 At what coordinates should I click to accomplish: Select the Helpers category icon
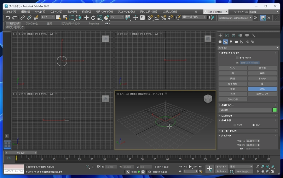tap(242, 42)
